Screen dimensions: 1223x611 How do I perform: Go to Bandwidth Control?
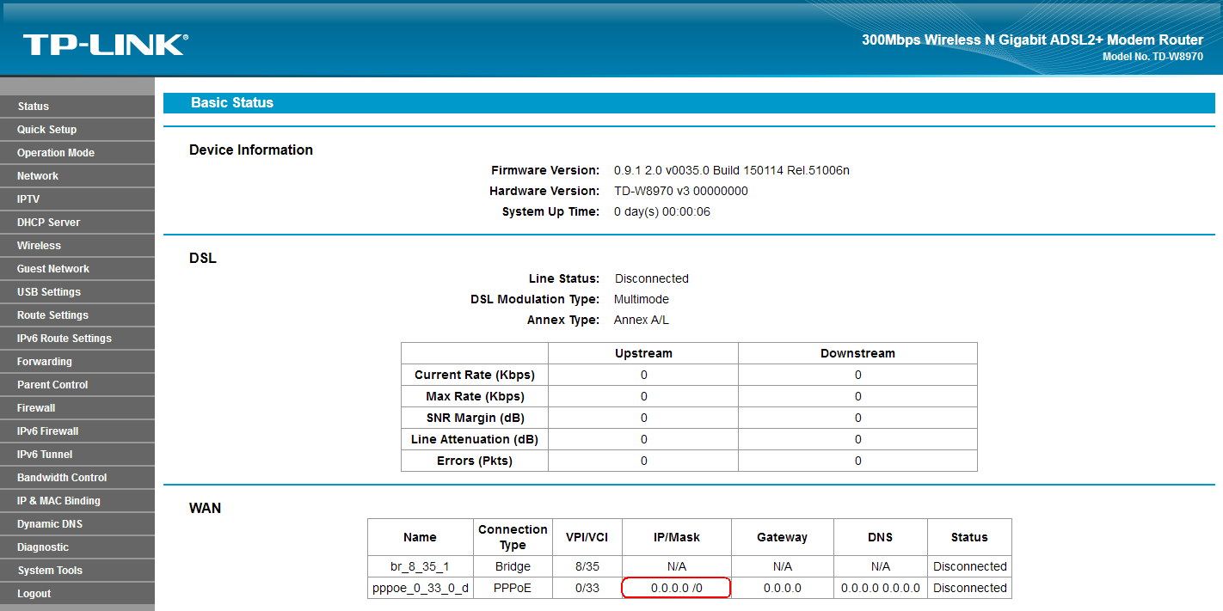click(77, 478)
